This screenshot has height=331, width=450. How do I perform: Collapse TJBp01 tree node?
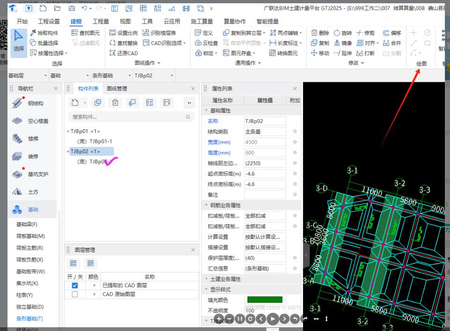(68, 131)
